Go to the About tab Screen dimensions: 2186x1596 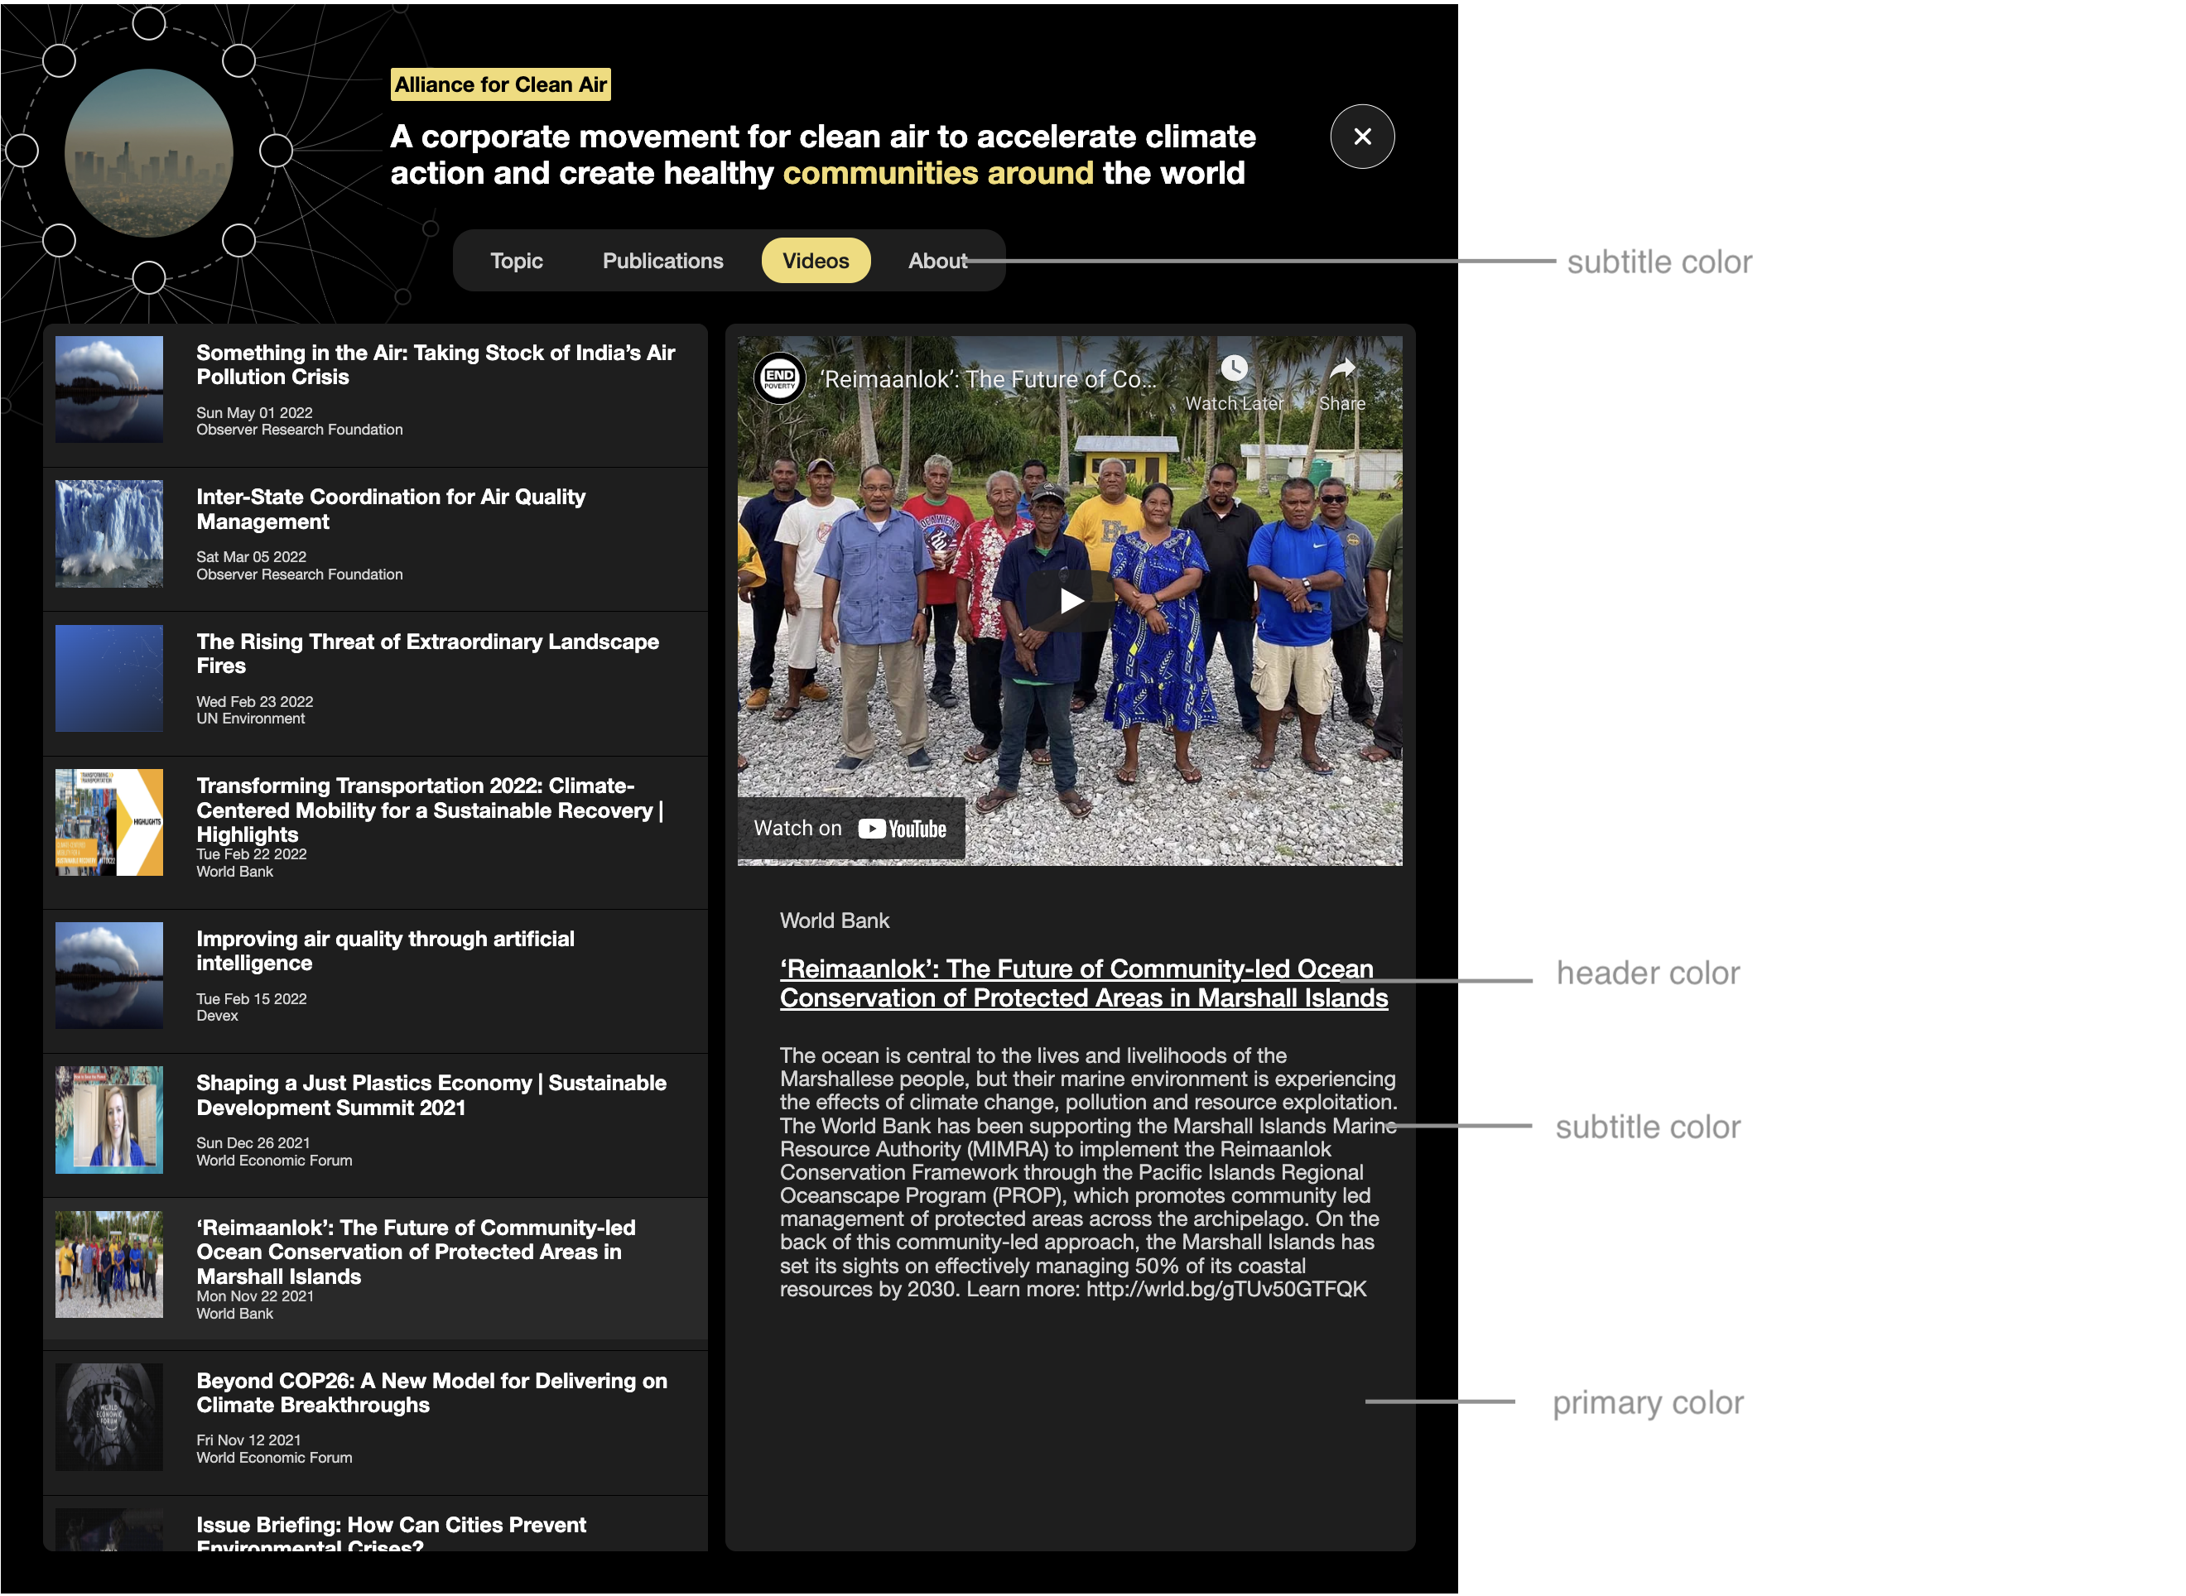tap(937, 261)
